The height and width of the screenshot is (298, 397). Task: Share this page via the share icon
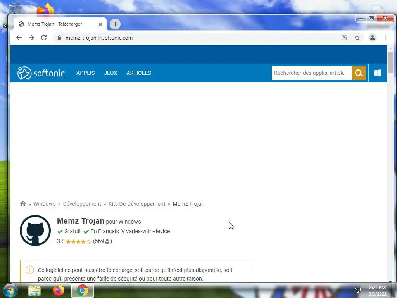344,38
